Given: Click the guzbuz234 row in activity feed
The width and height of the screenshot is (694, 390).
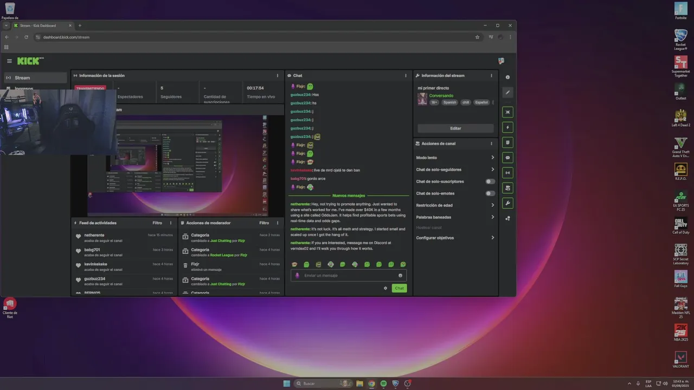Looking at the screenshot, I should tap(124, 281).
